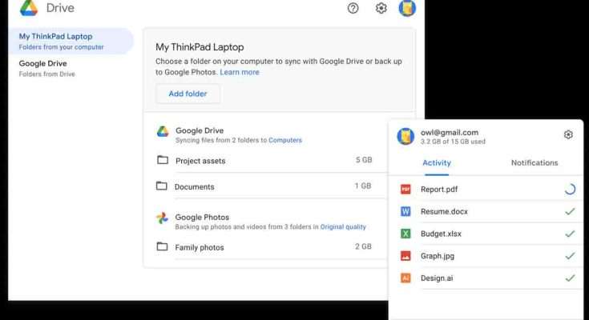Click the checkmark beside Budget.xlsx
Screen dimensions: 589x320
[570, 234]
